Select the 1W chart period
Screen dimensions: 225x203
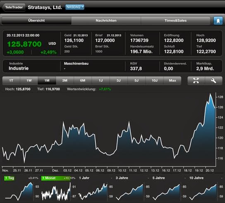29,81
